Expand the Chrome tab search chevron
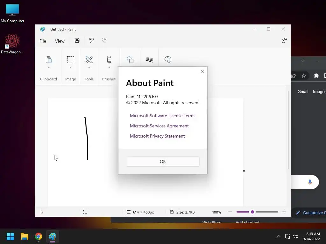This screenshot has height=244, width=326. coord(303,61)
